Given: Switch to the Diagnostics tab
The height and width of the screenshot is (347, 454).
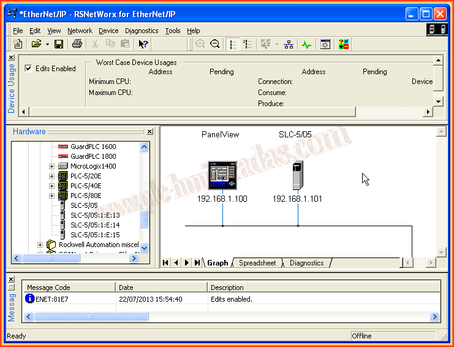Looking at the screenshot, I should click(x=307, y=263).
